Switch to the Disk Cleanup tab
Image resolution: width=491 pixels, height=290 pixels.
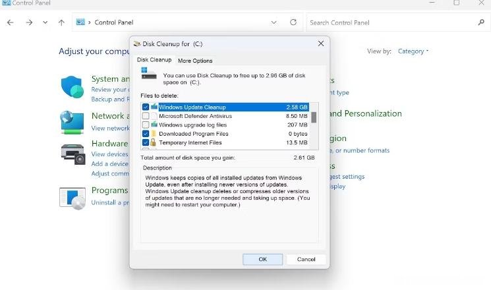click(x=154, y=60)
